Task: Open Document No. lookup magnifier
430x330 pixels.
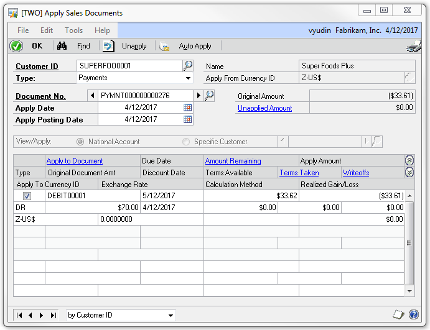Action: point(210,96)
